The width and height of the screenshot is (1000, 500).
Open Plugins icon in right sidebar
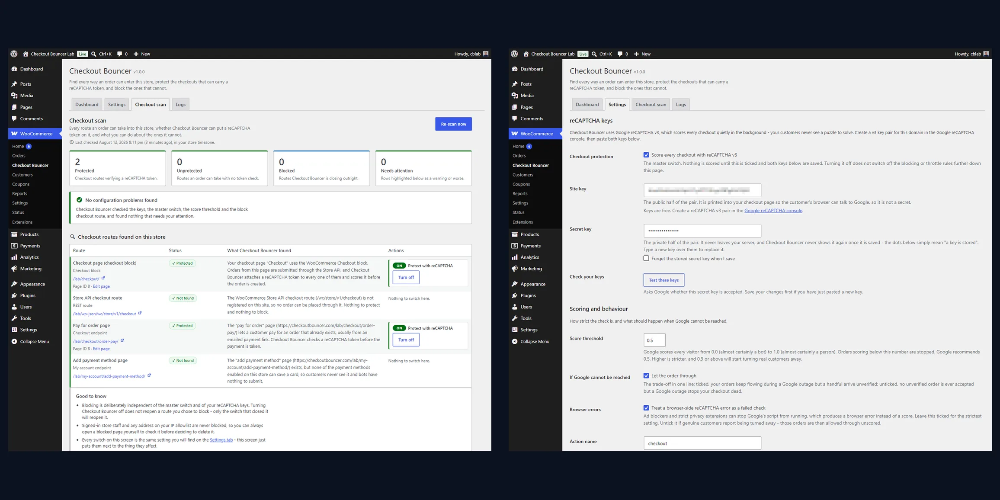(x=515, y=295)
